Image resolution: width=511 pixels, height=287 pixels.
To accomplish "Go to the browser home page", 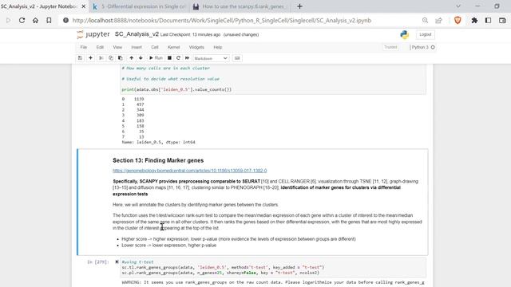I will tap(35, 20).
